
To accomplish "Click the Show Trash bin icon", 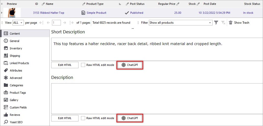I will coord(231,23).
